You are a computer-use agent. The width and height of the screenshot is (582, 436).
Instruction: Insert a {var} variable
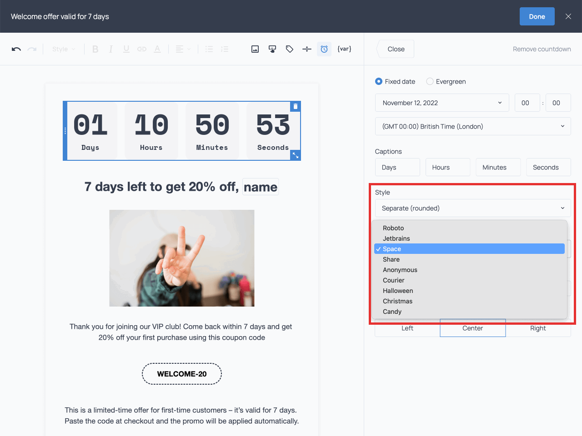pos(344,49)
